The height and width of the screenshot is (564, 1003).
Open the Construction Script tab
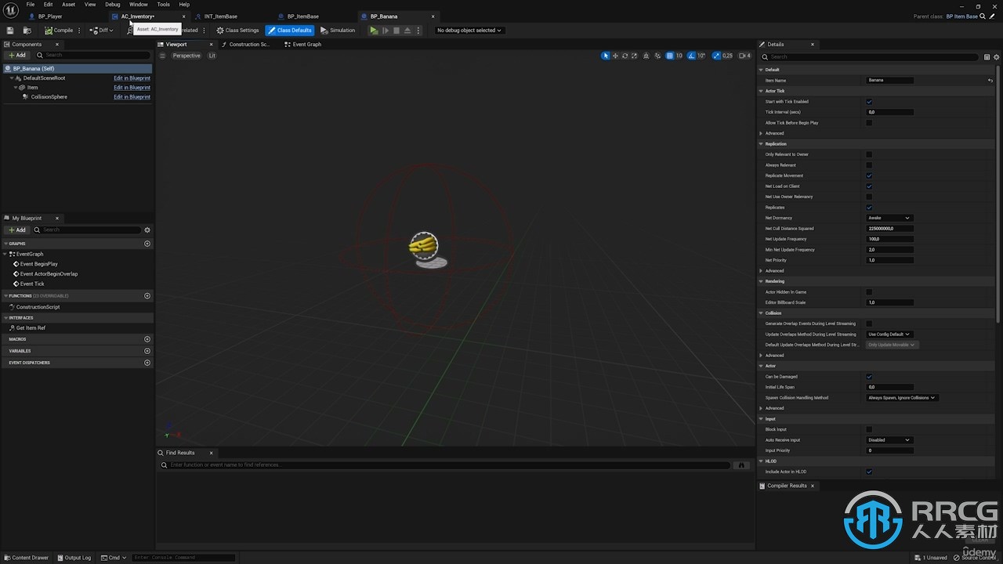(249, 45)
